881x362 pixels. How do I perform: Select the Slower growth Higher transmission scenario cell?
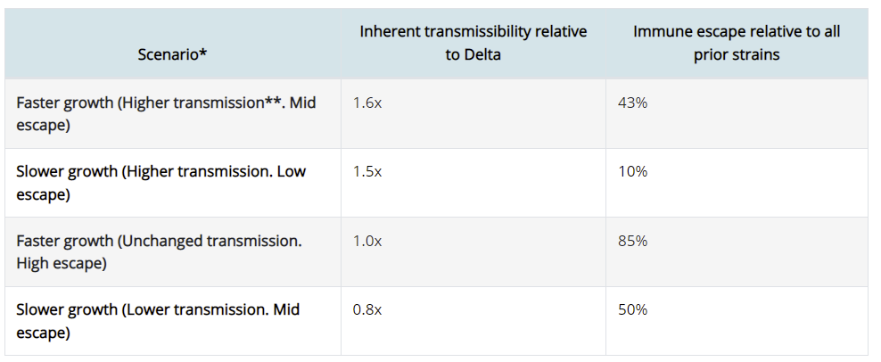tap(161, 183)
